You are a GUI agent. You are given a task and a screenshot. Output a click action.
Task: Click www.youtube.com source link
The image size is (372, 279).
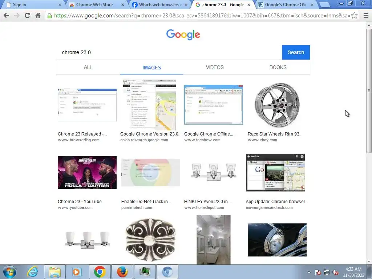click(x=75, y=207)
